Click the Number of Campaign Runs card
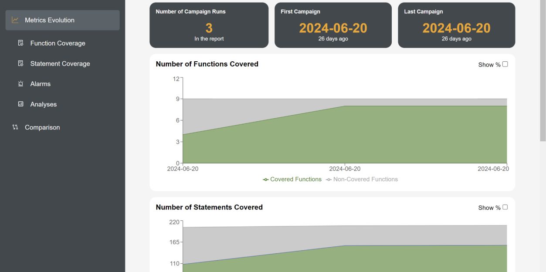 (209, 25)
